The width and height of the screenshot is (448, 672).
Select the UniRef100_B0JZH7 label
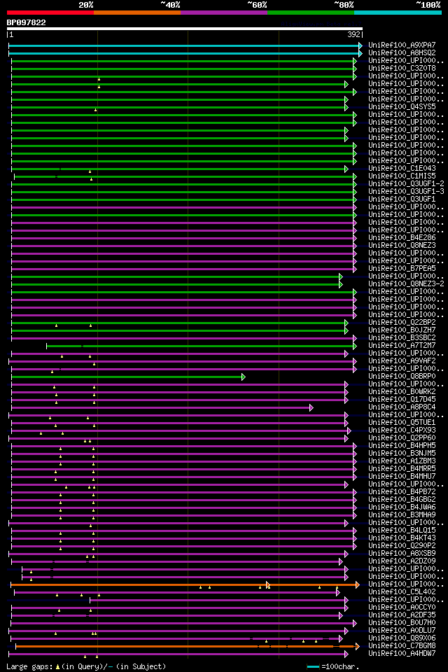tap(402, 330)
